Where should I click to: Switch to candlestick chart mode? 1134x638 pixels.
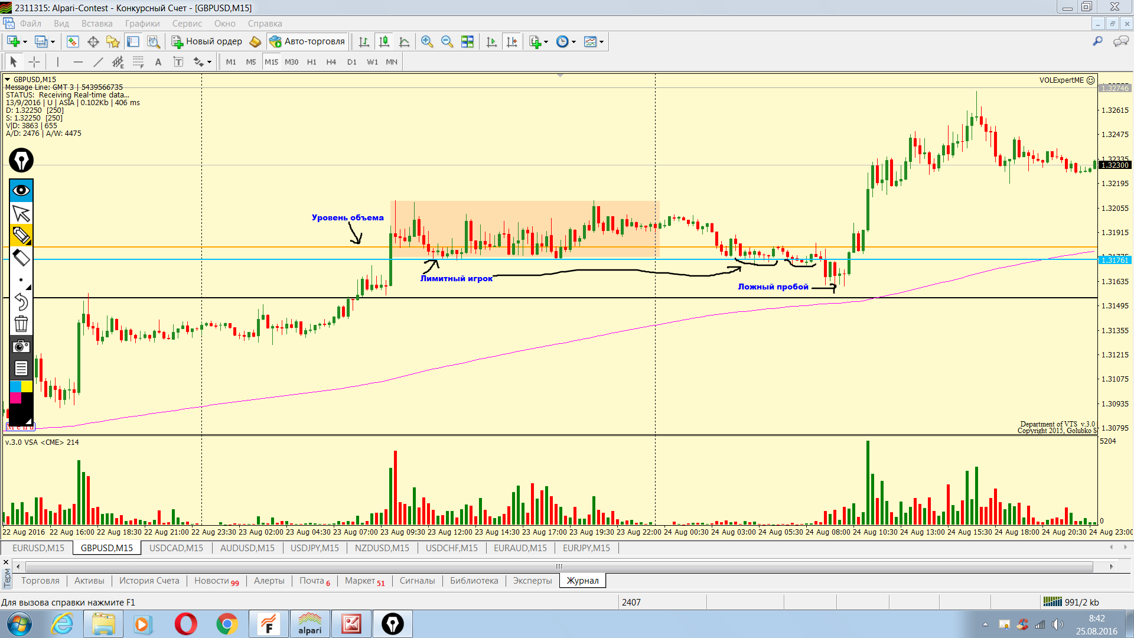384,41
